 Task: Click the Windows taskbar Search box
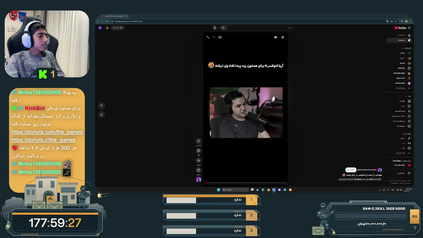tap(235, 190)
